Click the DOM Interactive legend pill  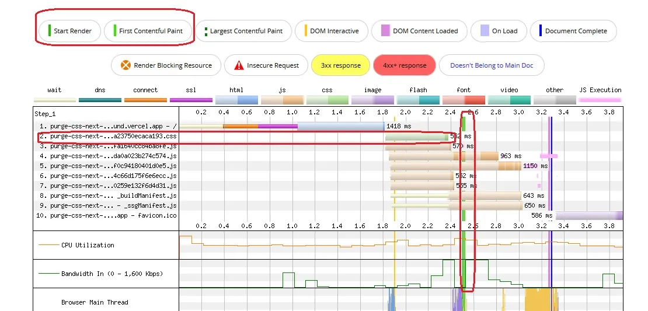[x=331, y=31]
